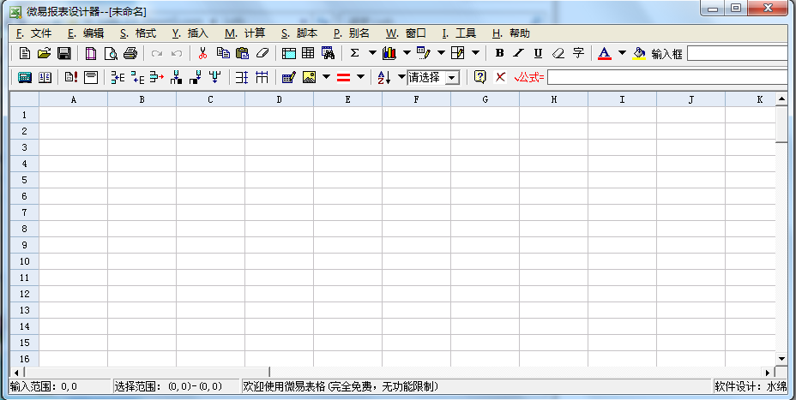The height and width of the screenshot is (400, 796).
Task: Click the Save floppy disk icon
Action: coord(63,53)
